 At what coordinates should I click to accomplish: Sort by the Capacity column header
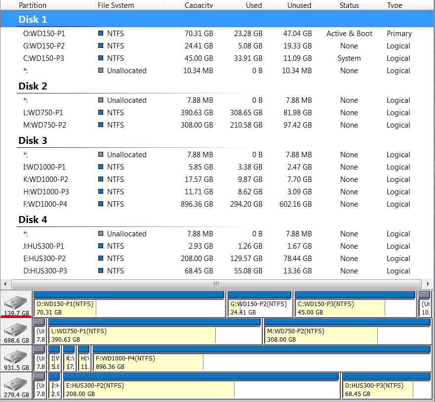[190, 5]
